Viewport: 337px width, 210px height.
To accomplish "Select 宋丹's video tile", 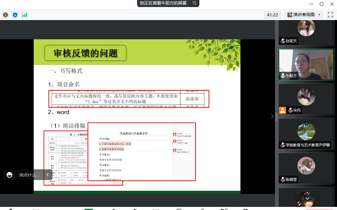I will click(x=306, y=99).
